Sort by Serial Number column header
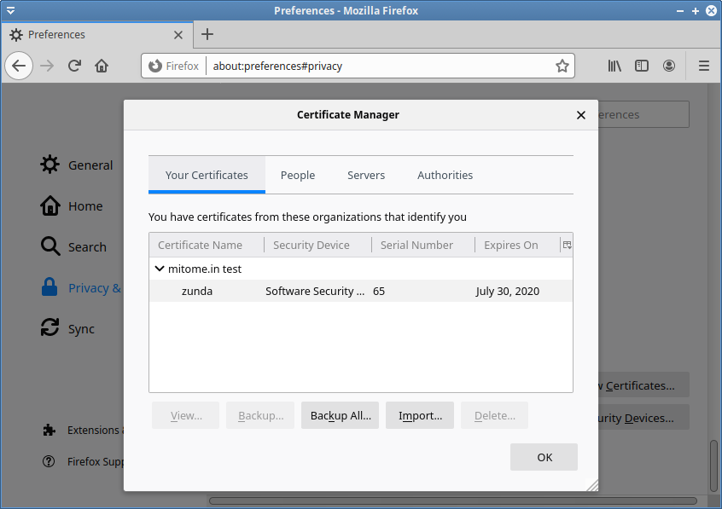Viewport: 722px width, 509px height. [423, 245]
